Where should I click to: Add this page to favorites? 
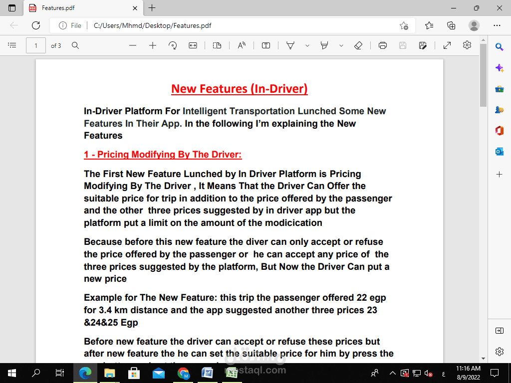(404, 25)
